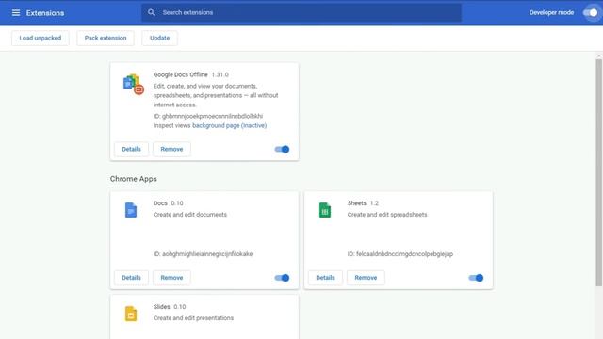Click the Sheets app ID text
This screenshot has height=339, width=603.
coord(399,254)
